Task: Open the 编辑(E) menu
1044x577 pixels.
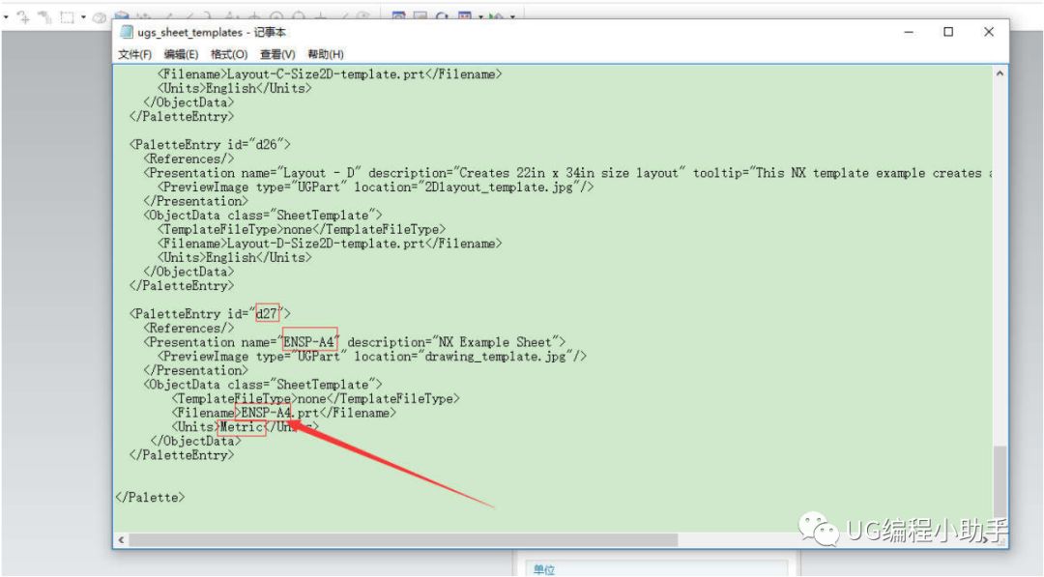Action: tap(181, 54)
